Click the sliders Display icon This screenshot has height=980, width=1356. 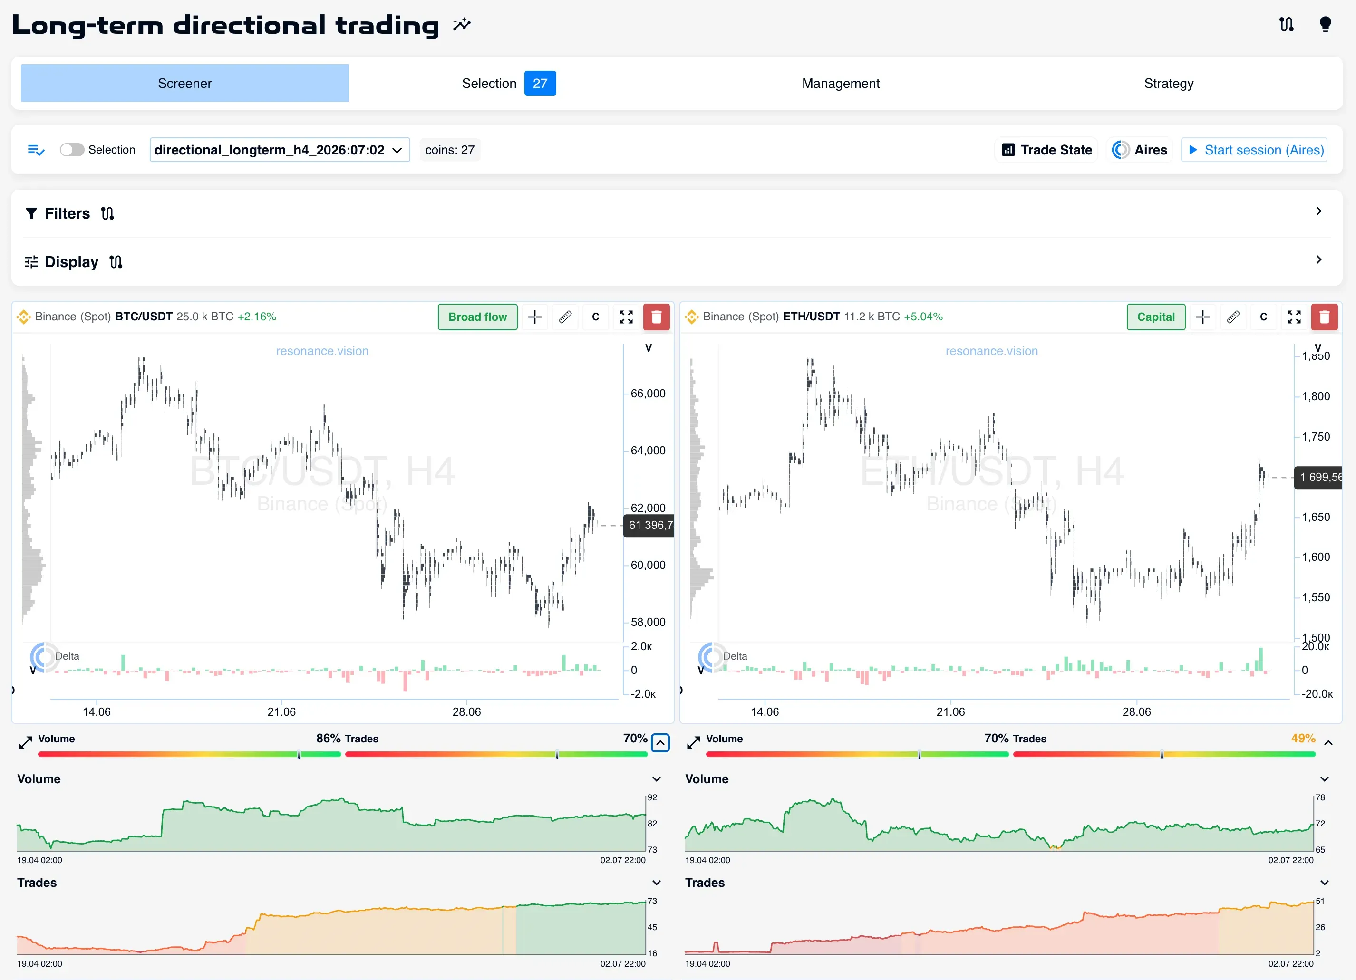coord(31,262)
